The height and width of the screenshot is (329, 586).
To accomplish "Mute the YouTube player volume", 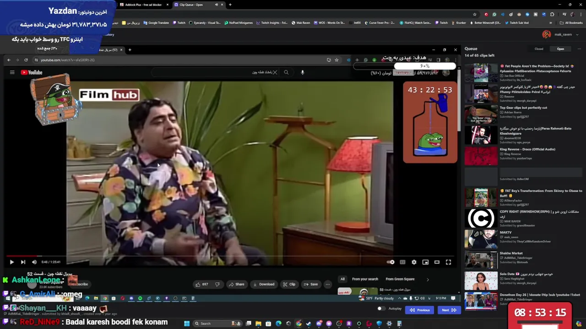I will click(34, 262).
